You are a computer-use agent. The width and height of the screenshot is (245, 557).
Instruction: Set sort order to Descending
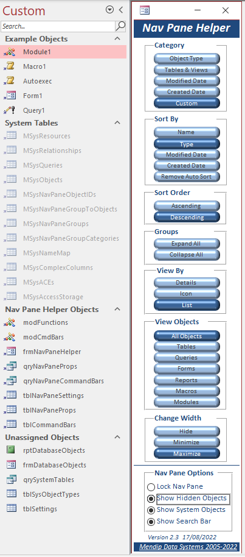click(187, 218)
